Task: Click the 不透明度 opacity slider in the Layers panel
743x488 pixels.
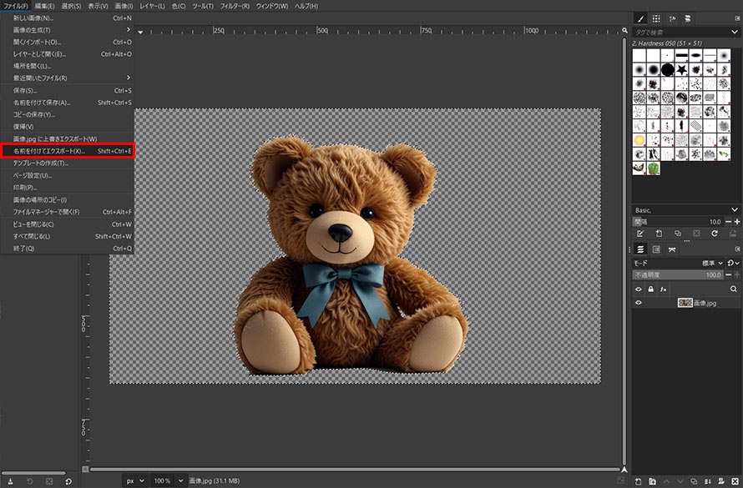Action: [678, 274]
